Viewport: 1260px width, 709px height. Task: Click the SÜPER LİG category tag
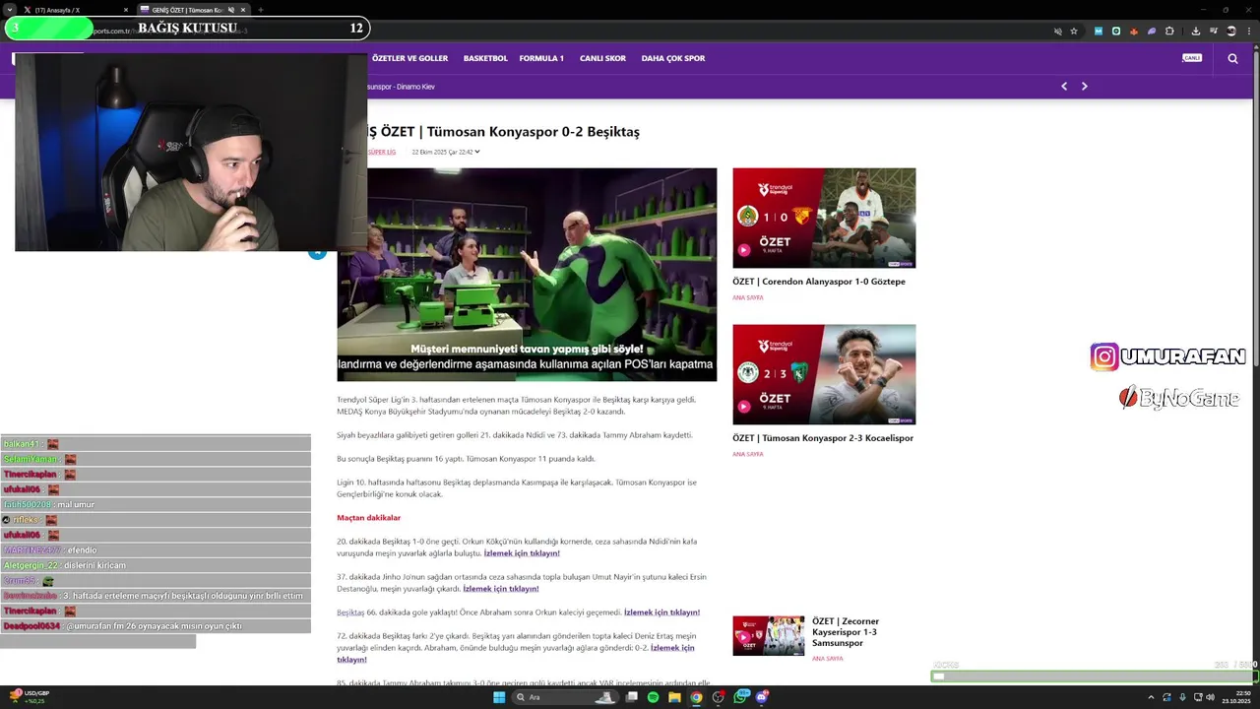pos(382,152)
